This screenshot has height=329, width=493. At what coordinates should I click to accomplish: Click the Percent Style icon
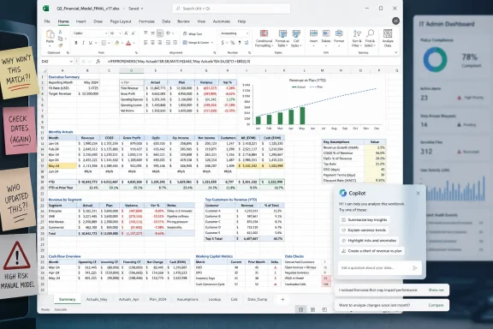point(232,43)
